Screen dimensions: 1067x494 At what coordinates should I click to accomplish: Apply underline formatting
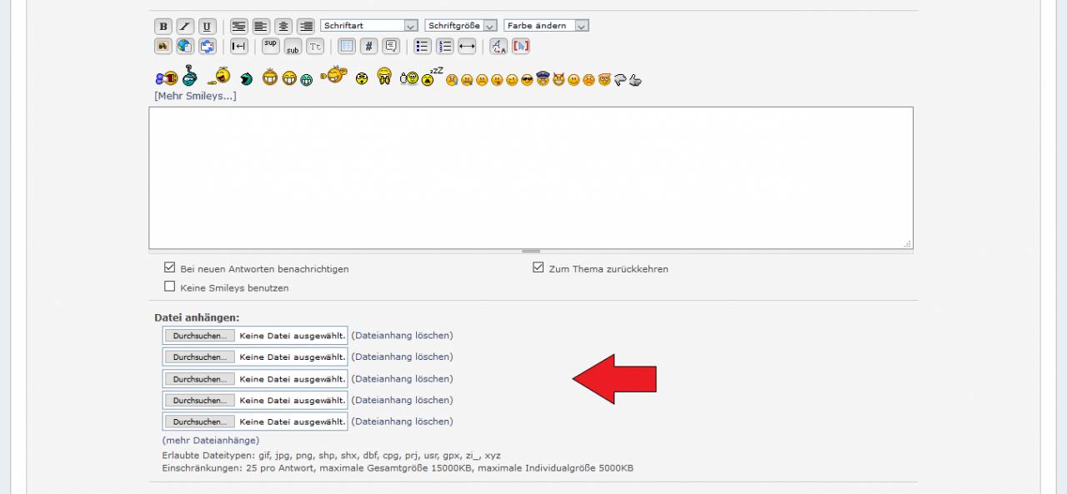pos(207,26)
